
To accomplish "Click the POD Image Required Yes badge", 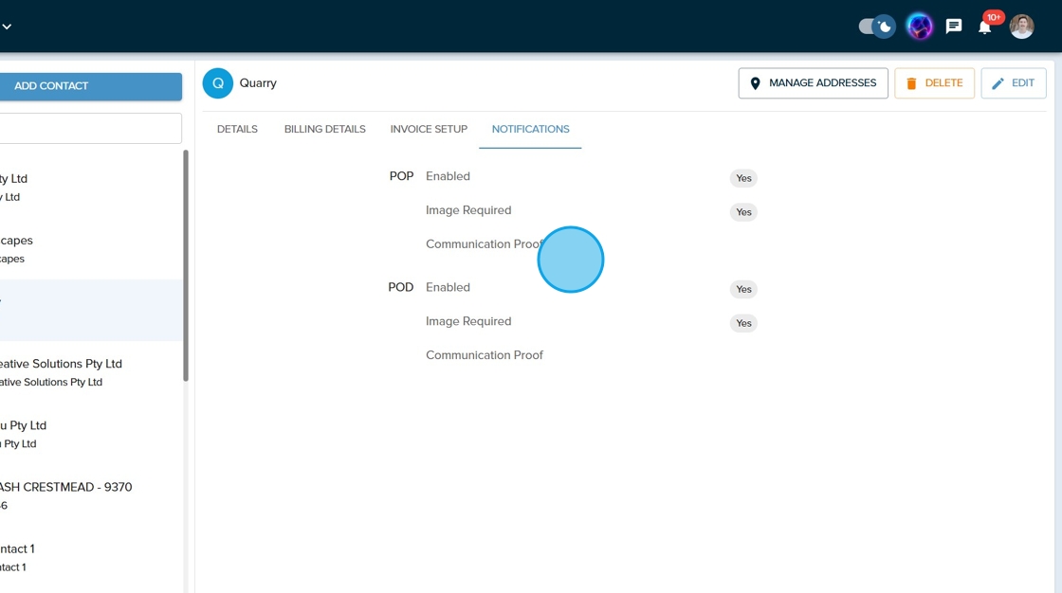I will 743,323.
